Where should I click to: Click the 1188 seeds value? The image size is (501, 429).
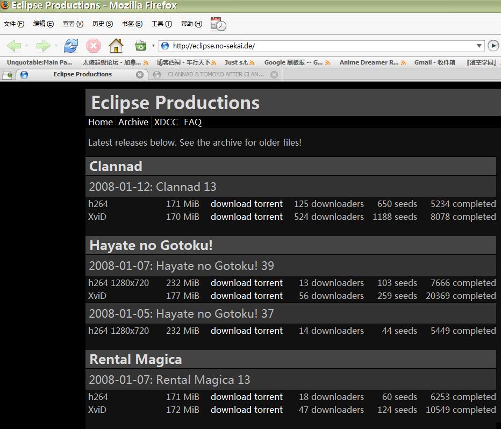(395, 217)
